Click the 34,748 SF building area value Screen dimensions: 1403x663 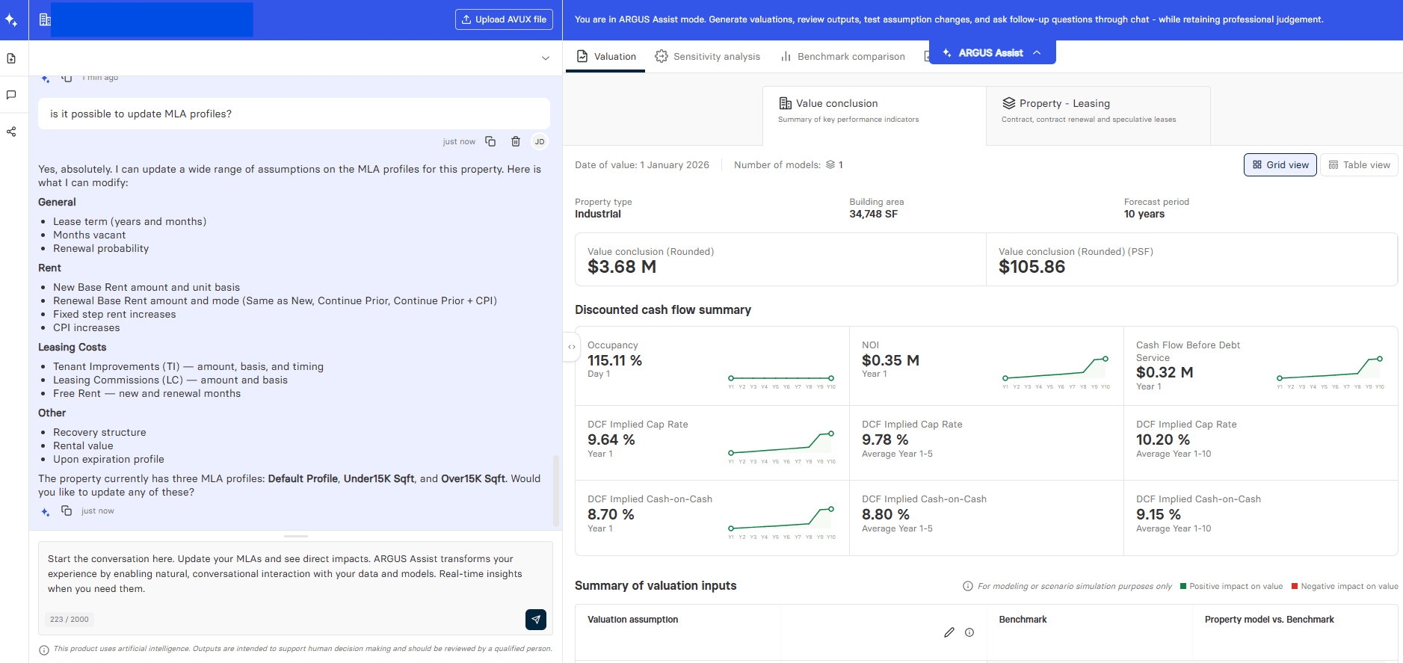[x=873, y=214]
